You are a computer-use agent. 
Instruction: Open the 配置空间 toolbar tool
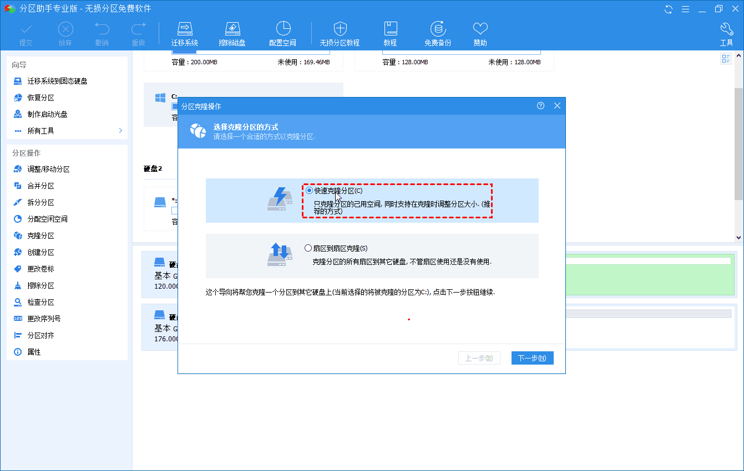pos(283,34)
